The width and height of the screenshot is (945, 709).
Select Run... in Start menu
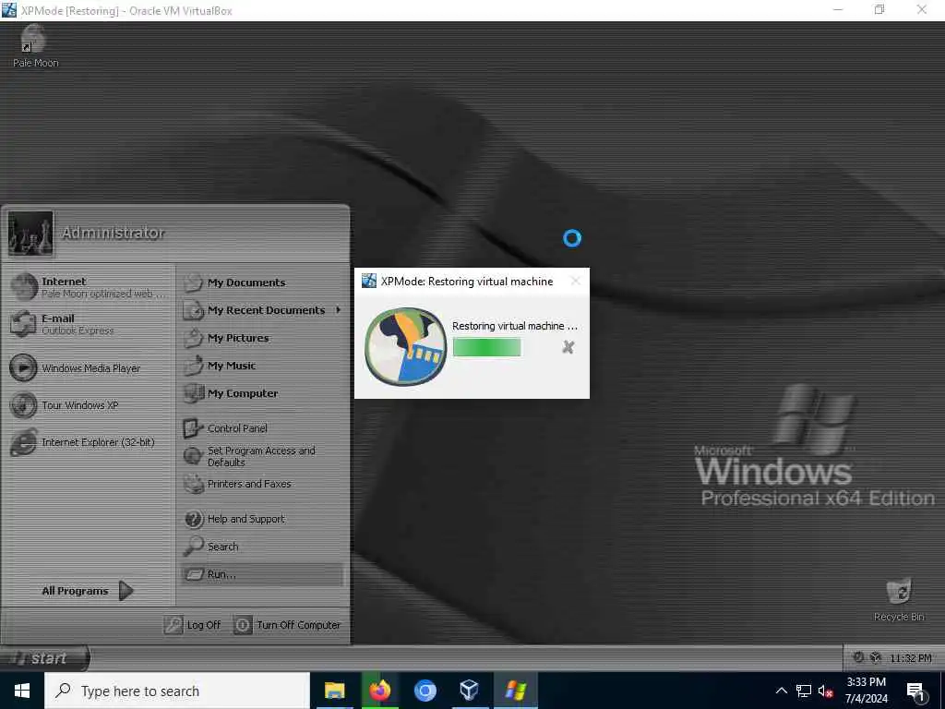coord(261,574)
